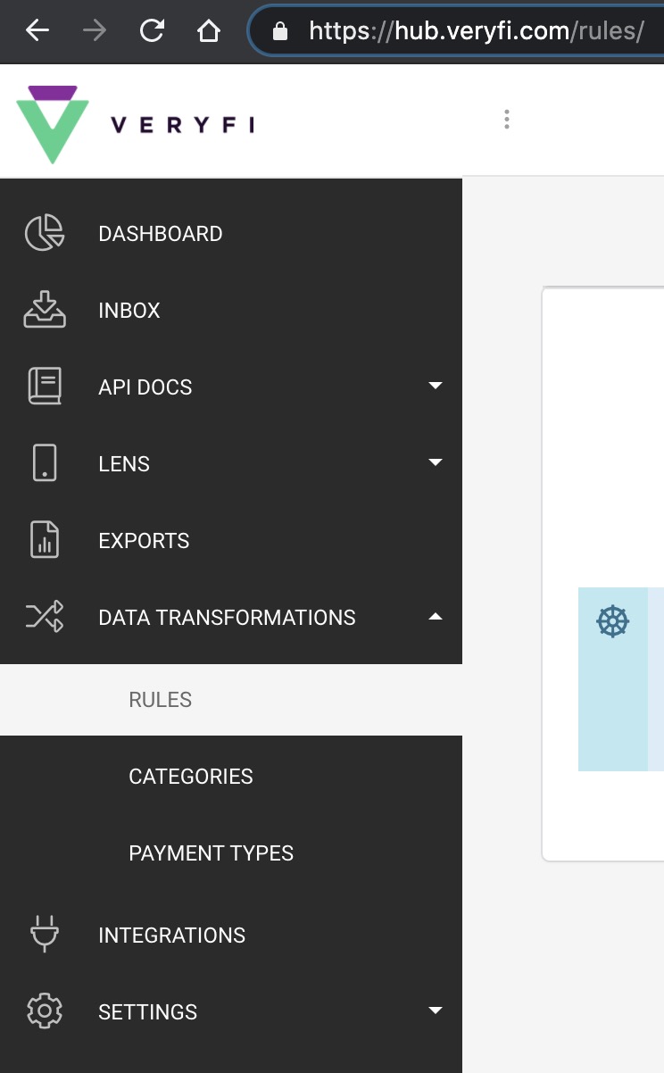Expand the Lens section chevron

click(x=436, y=462)
